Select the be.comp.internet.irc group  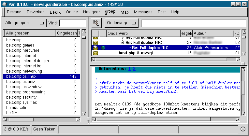(41, 66)
